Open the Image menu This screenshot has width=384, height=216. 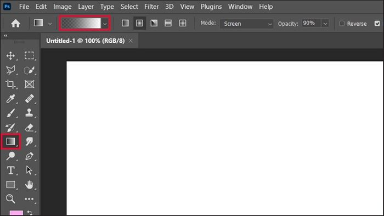pyautogui.click(x=63, y=7)
